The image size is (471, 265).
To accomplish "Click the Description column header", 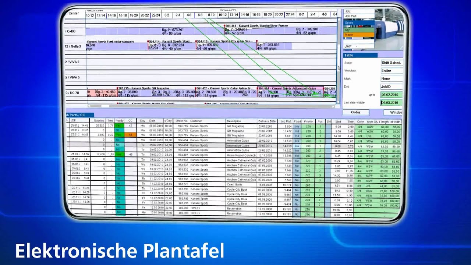I will pyautogui.click(x=241, y=121).
